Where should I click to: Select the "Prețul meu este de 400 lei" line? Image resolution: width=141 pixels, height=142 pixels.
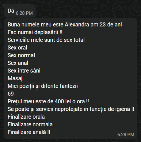48,101
